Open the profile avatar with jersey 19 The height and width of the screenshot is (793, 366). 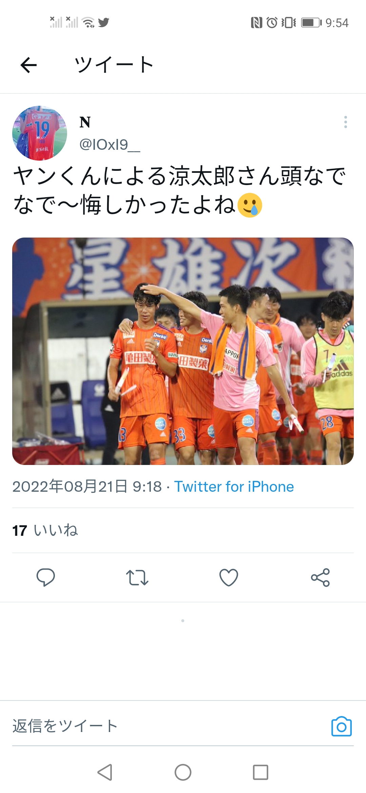[x=40, y=133]
